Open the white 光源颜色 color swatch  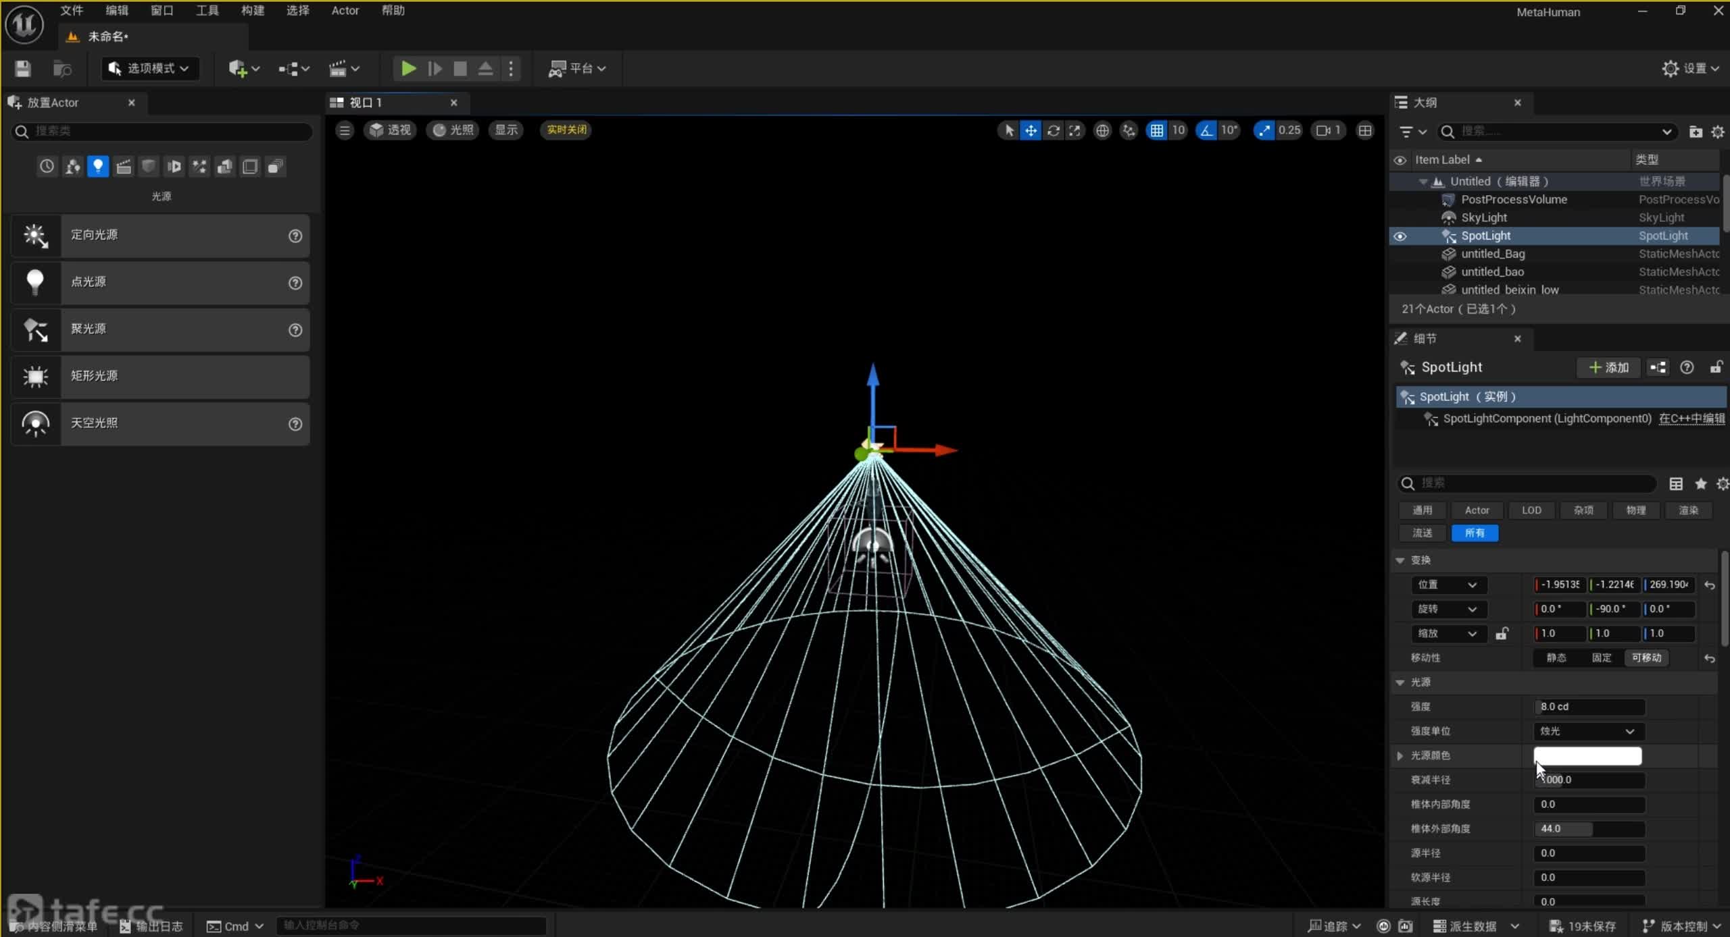click(x=1587, y=756)
